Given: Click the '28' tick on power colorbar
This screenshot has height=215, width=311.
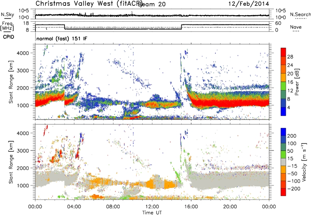Looking at the screenshot, I should 290,57.
